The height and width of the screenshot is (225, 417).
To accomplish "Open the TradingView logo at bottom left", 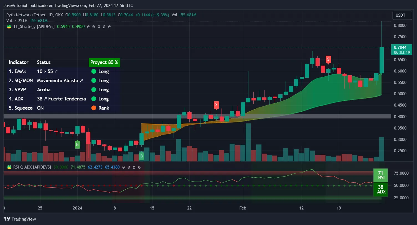I will click(x=20, y=219).
